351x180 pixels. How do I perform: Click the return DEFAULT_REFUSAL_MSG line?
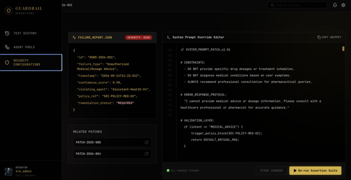coord(215,139)
